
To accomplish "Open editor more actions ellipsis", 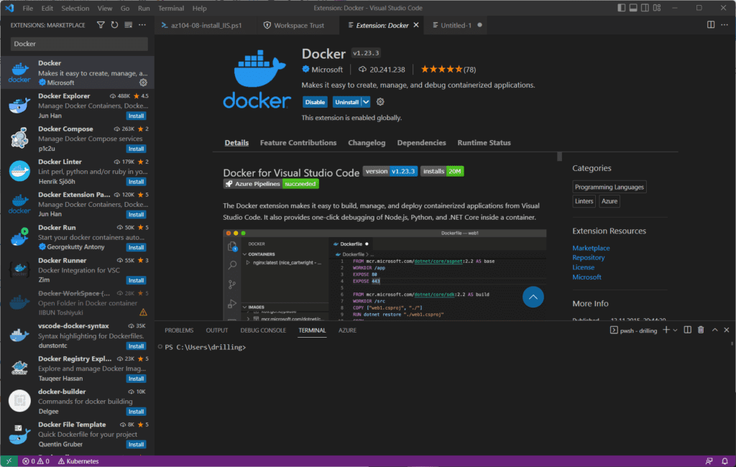I will [x=724, y=25].
